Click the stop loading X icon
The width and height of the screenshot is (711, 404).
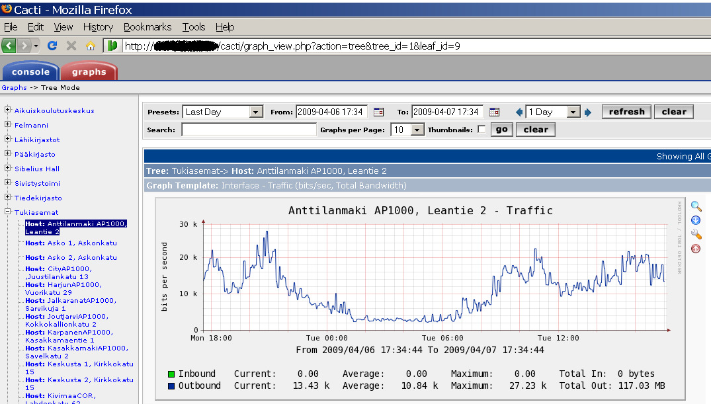pyautogui.click(x=71, y=46)
